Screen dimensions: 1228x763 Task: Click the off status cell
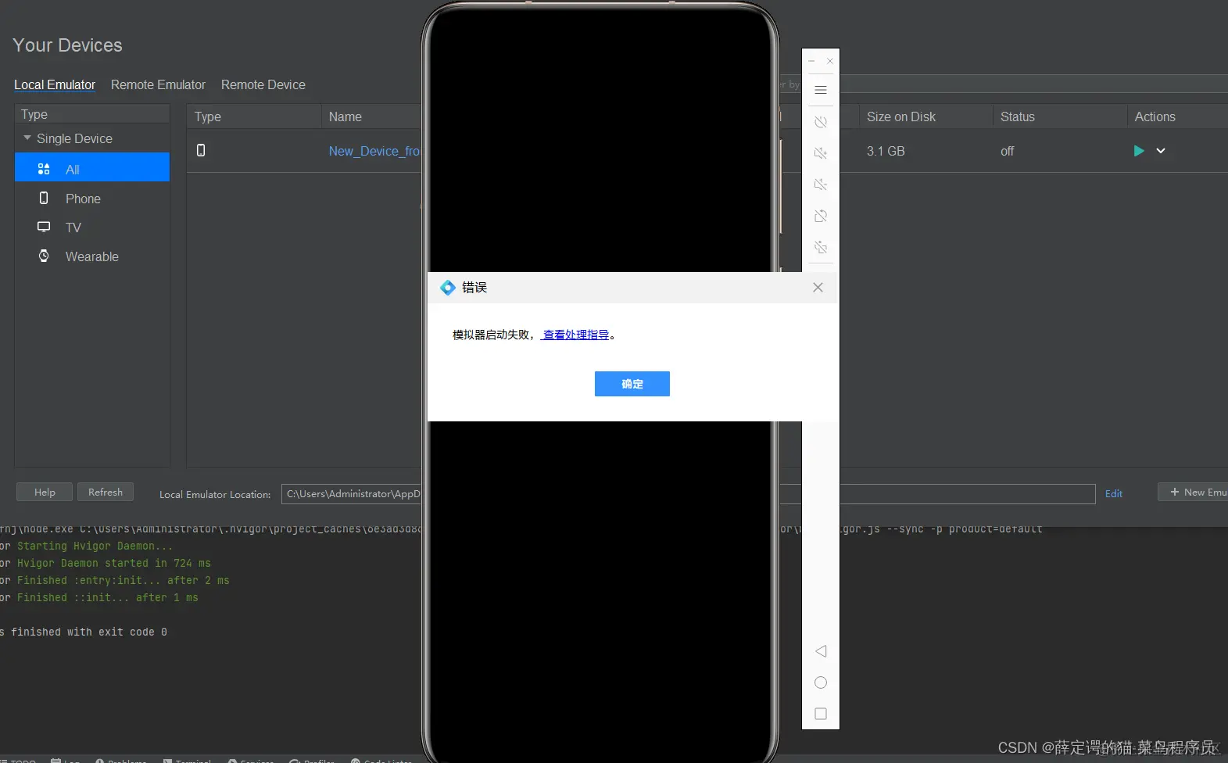[x=1007, y=151]
